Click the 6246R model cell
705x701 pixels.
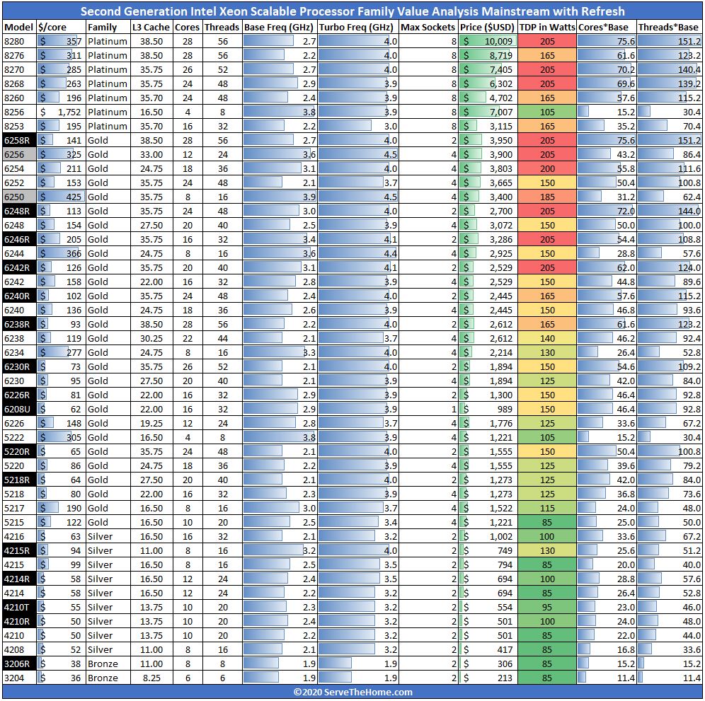click(x=19, y=240)
